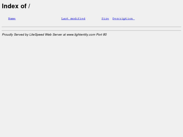The image size is (183, 137).
Task: Click the word 'Index' in heading
Action: coord(10,6)
